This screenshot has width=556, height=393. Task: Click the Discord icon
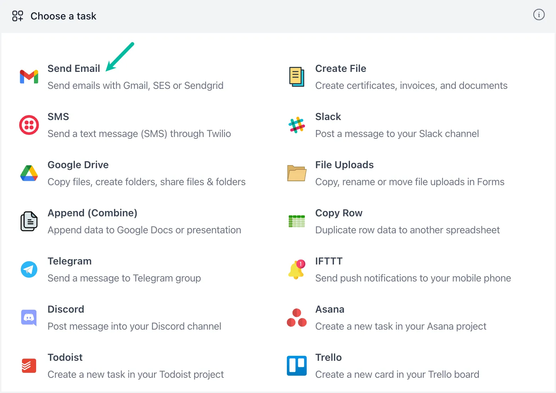[29, 318]
